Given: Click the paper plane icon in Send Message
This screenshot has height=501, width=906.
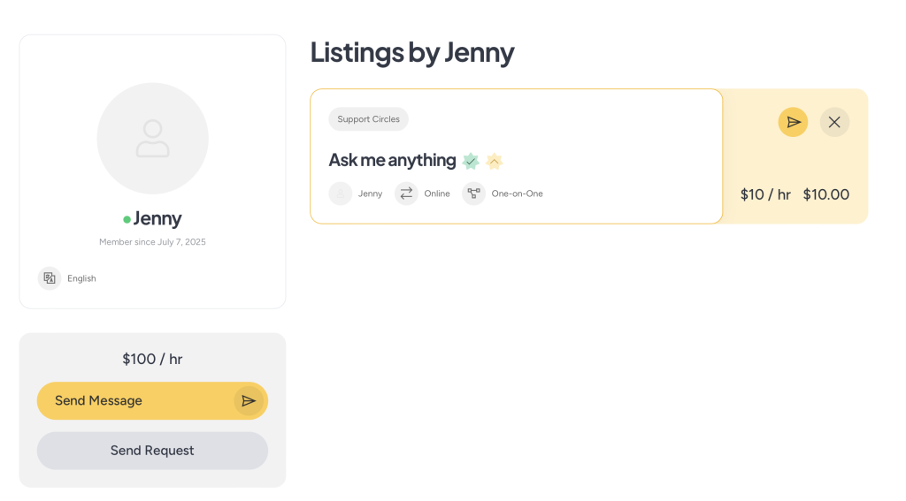Looking at the screenshot, I should 249,400.
